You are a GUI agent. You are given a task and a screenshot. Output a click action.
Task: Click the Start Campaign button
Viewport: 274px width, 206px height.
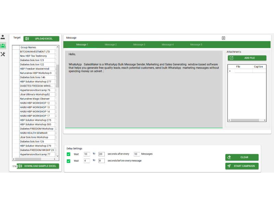click(242, 166)
